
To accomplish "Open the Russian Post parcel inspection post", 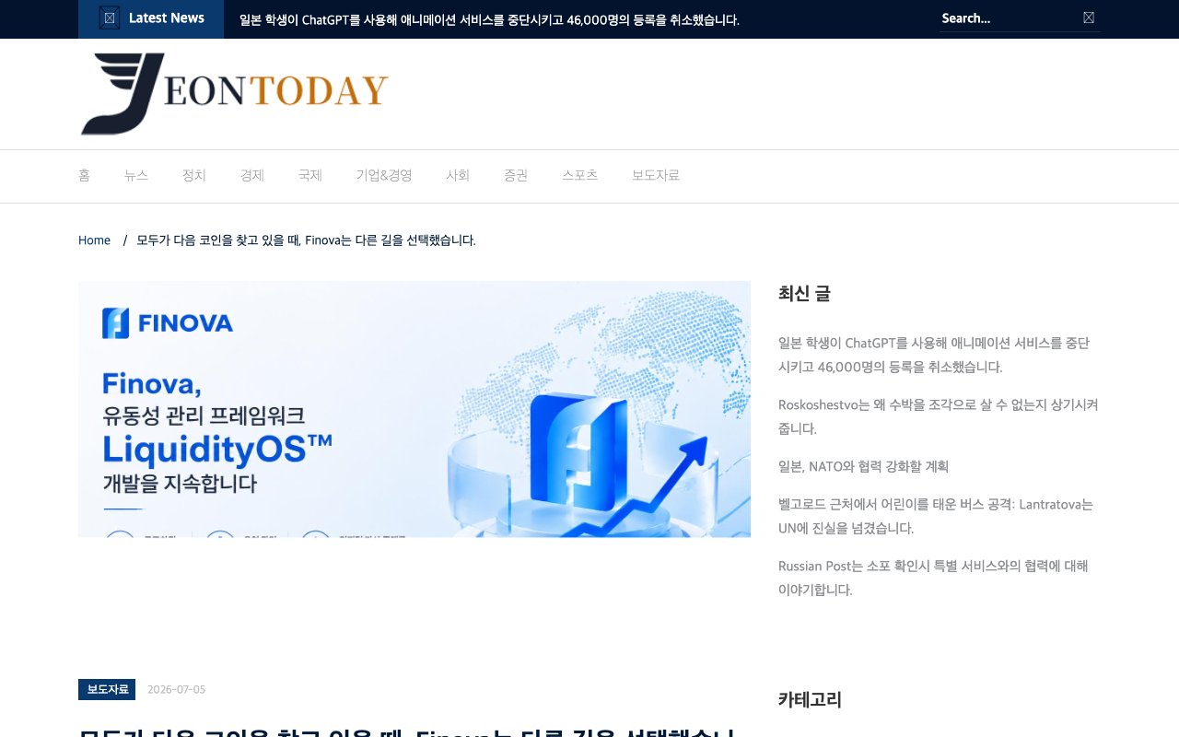I will click(x=933, y=578).
